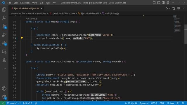Image resolution: width=187 pixels, height=105 pixels.
Task: Click PreparedStatement on line 31
Action: pyautogui.click(x=48, y=78)
